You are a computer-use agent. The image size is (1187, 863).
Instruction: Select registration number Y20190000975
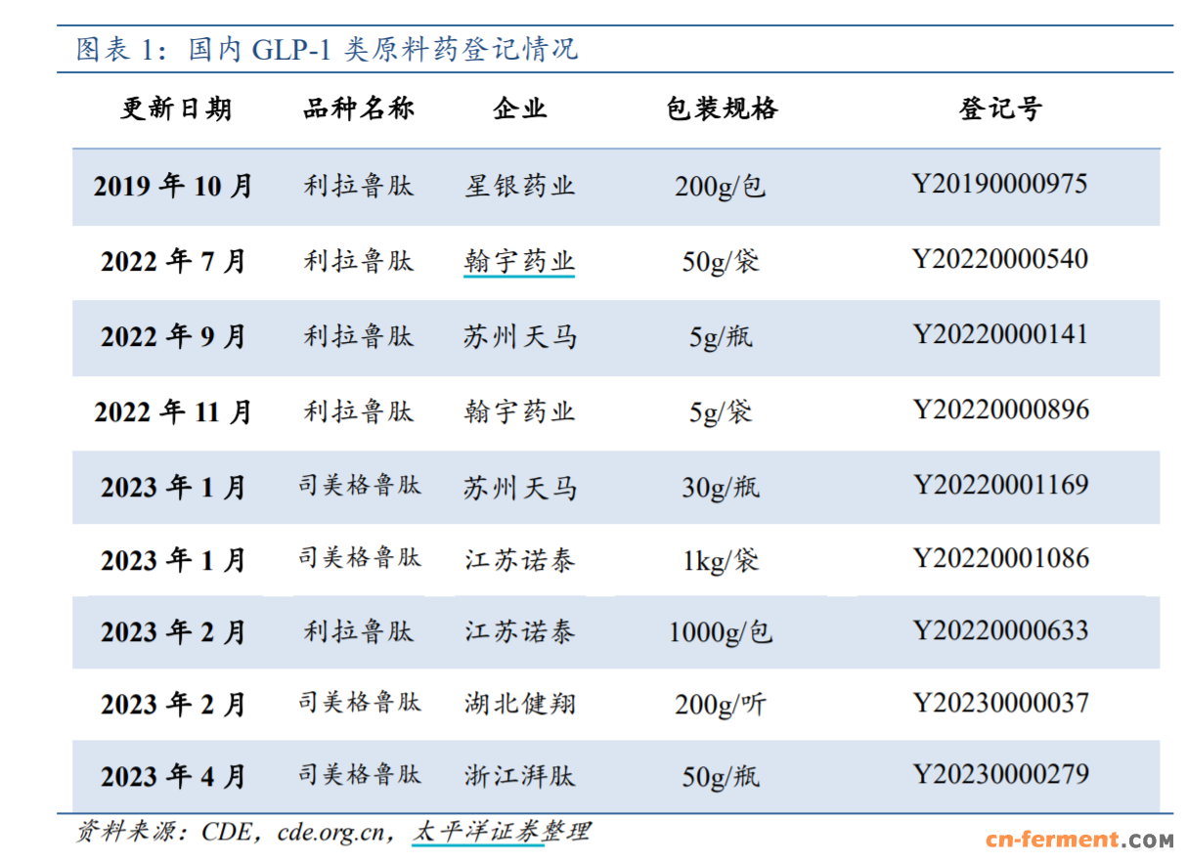999,184
